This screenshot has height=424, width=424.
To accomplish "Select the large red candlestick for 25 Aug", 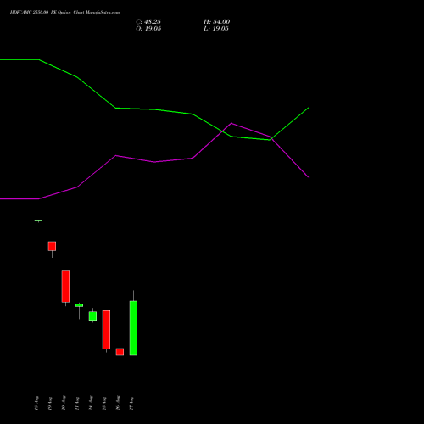I will coord(106,330).
